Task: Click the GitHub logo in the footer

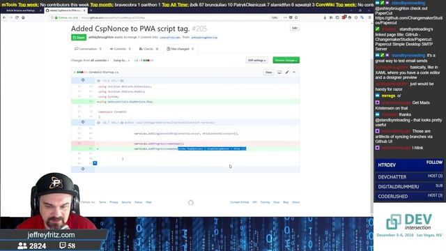Action: [190, 202]
